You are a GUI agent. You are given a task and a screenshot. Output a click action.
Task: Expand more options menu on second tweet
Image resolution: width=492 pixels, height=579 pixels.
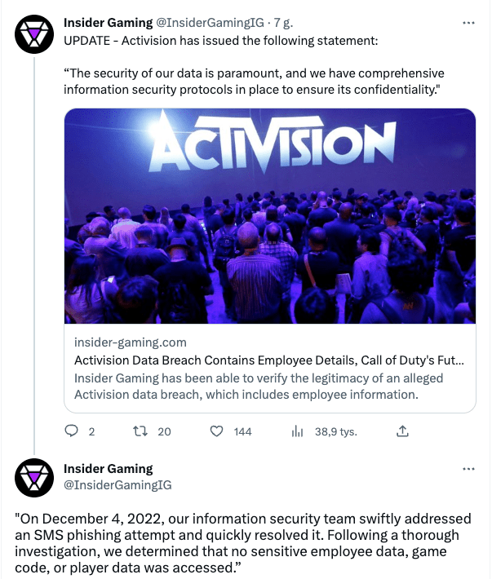468,470
